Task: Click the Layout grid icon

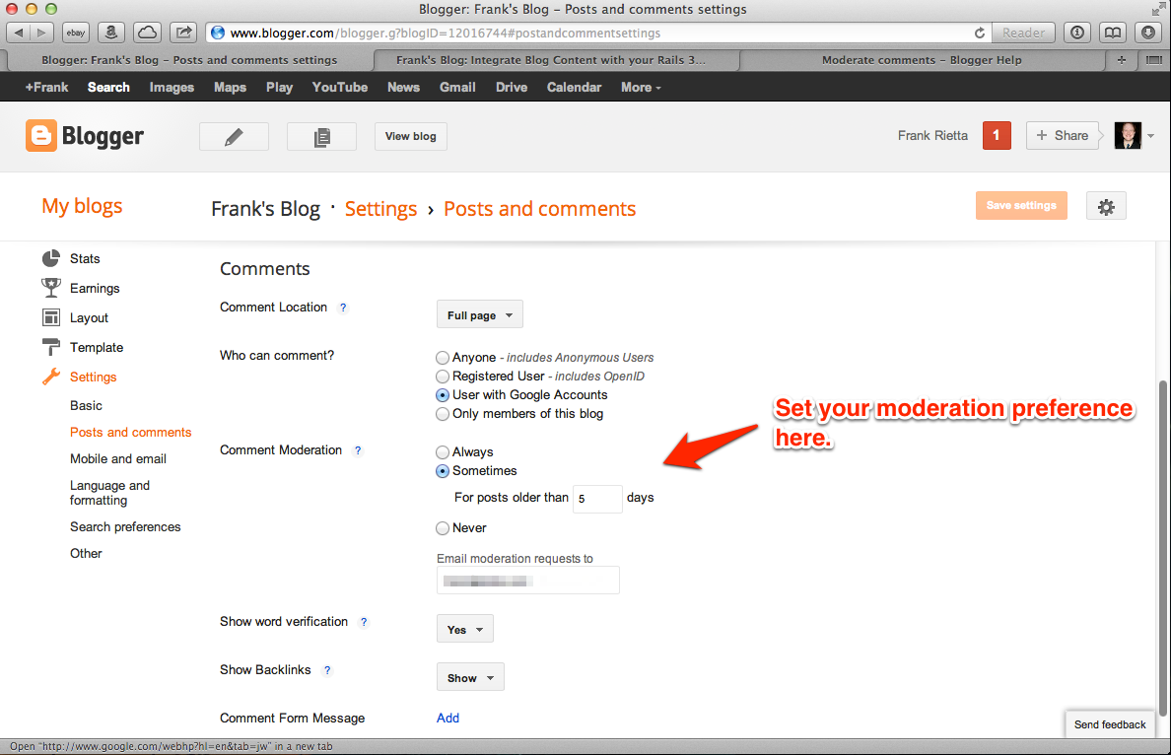Action: [x=51, y=317]
